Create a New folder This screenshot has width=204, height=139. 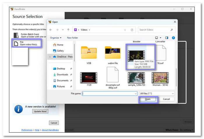point(73,38)
